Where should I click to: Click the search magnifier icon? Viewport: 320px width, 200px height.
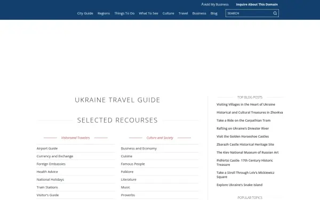tap(275, 13)
